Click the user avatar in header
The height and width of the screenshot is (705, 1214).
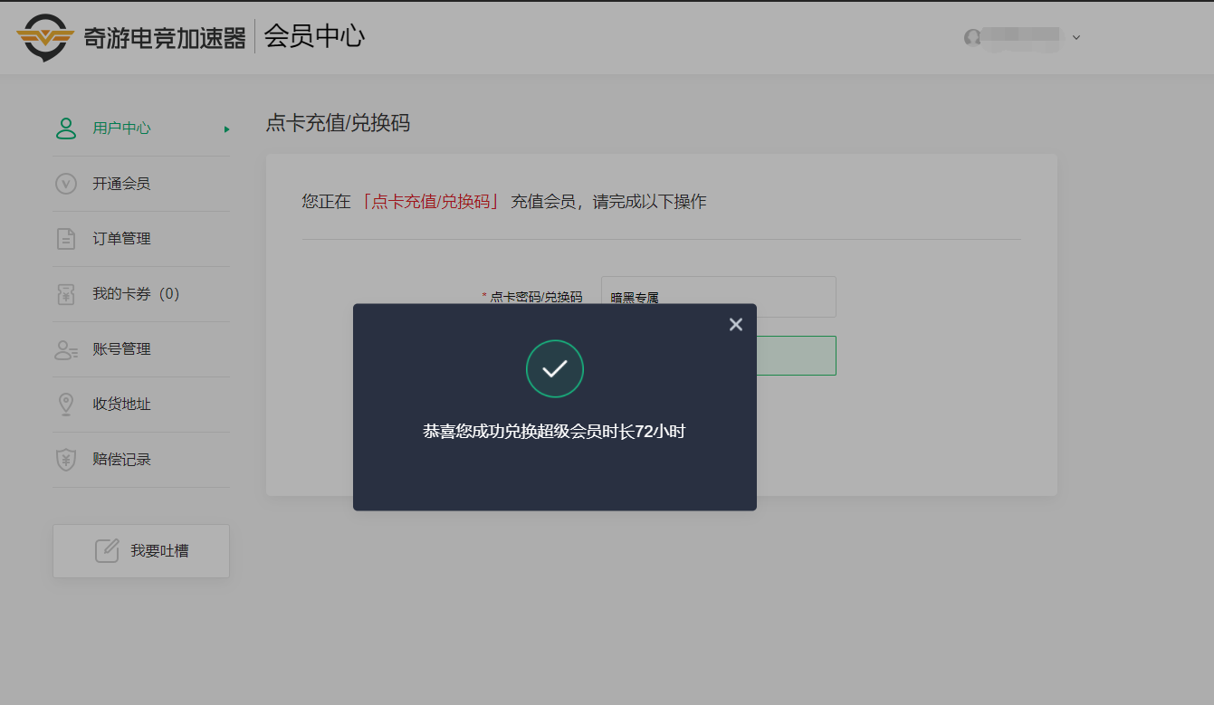pos(973,37)
